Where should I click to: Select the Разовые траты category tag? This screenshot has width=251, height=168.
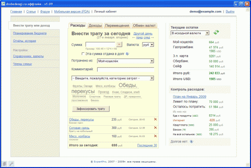[x=112, y=97]
